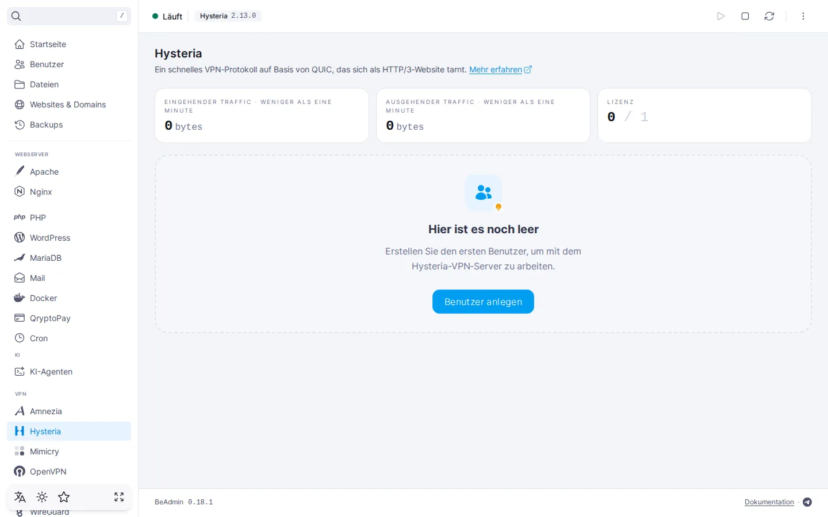
Task: Click the search magnifier icon
Action: click(16, 16)
